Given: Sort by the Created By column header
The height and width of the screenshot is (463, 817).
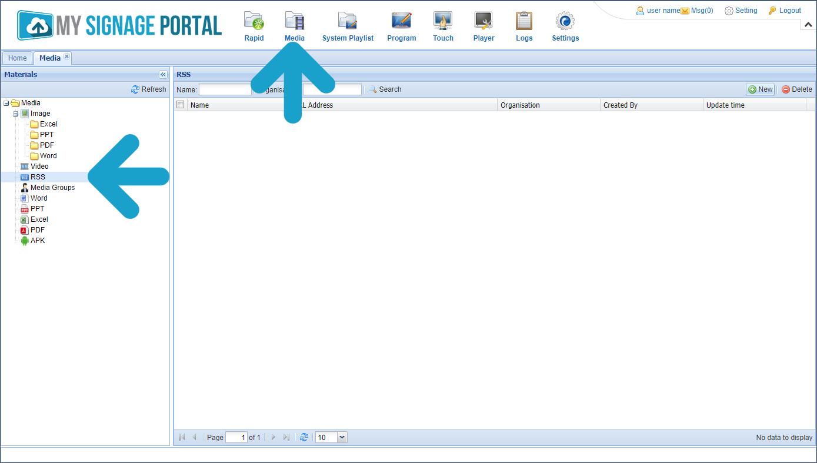Looking at the screenshot, I should pos(652,105).
